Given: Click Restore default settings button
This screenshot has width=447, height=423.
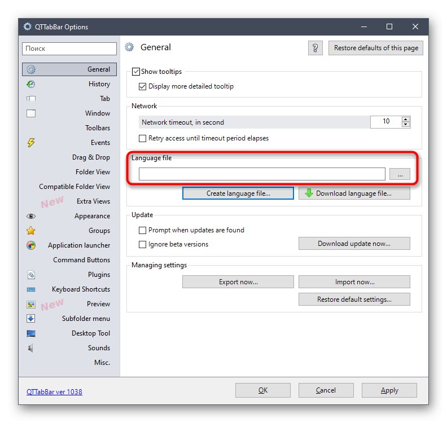Looking at the screenshot, I should [354, 299].
